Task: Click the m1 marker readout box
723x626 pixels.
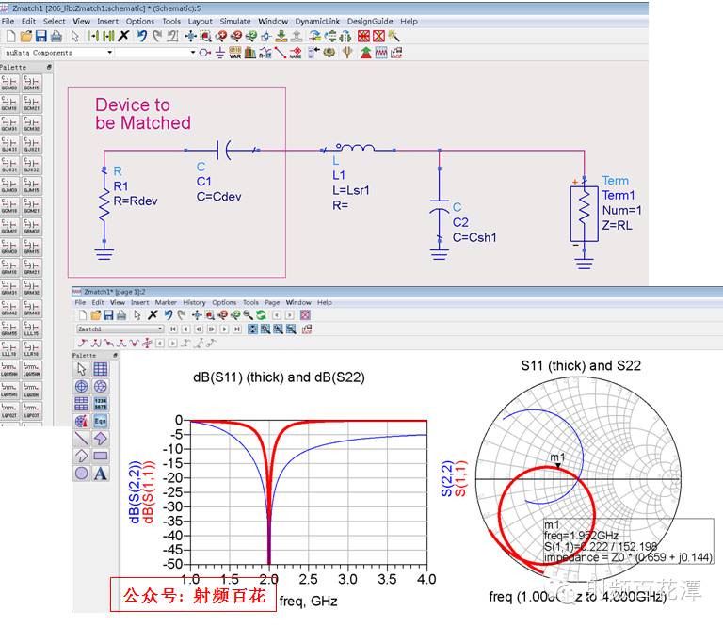Action: click(628, 541)
